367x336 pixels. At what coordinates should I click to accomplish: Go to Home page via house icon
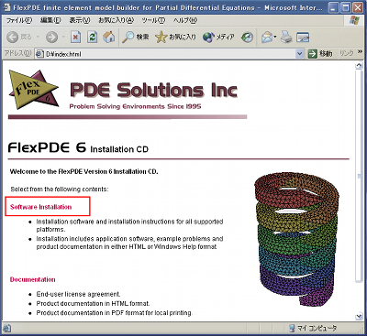(109, 38)
